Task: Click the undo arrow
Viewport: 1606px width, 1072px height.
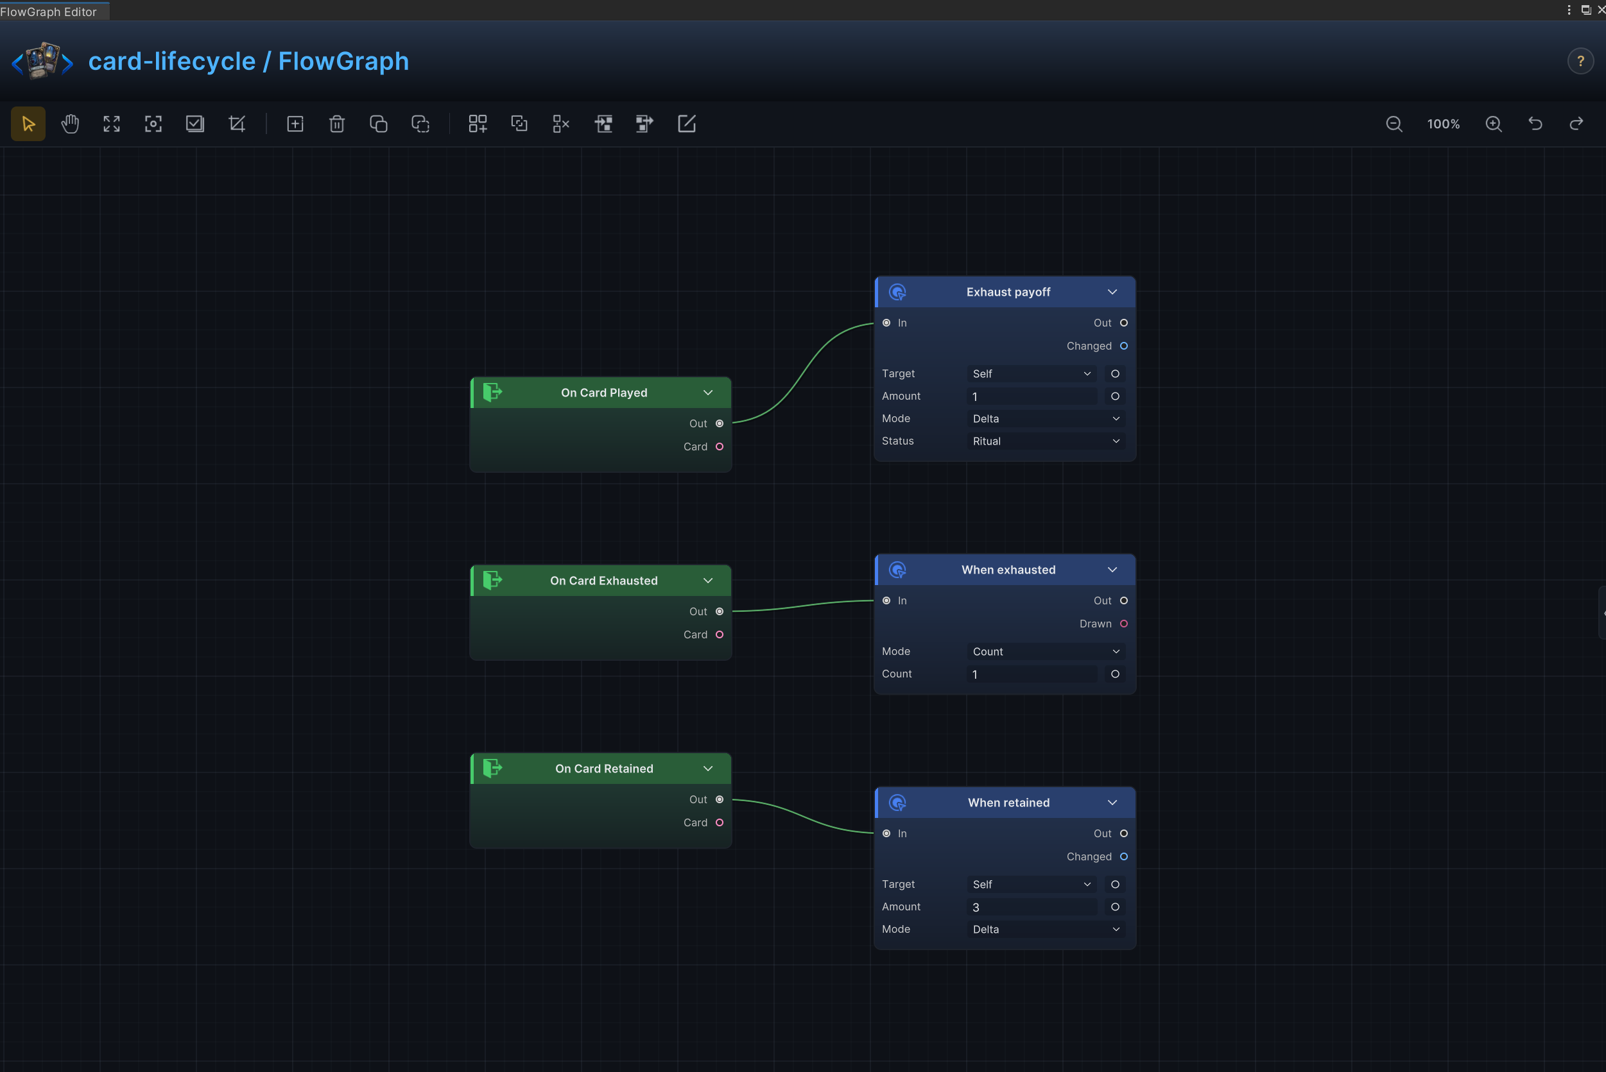Action: [1535, 124]
